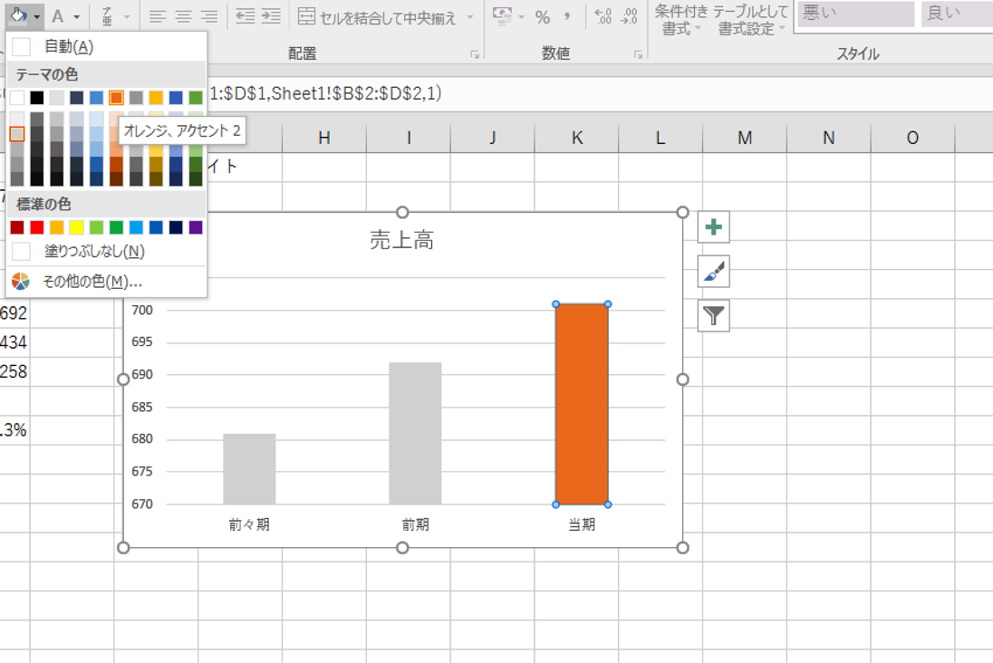Click the fill color paint bucket icon

(x=18, y=15)
